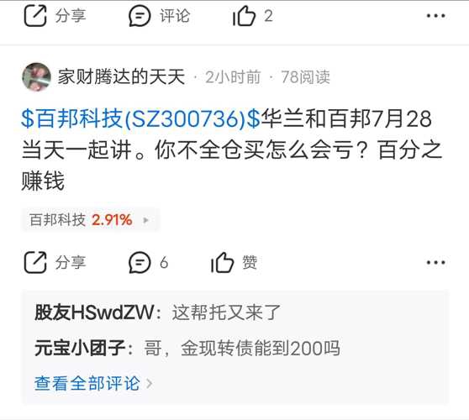469x420 pixels.
Task: Open commenter 股友HSwdZW's name
Action: (94, 312)
